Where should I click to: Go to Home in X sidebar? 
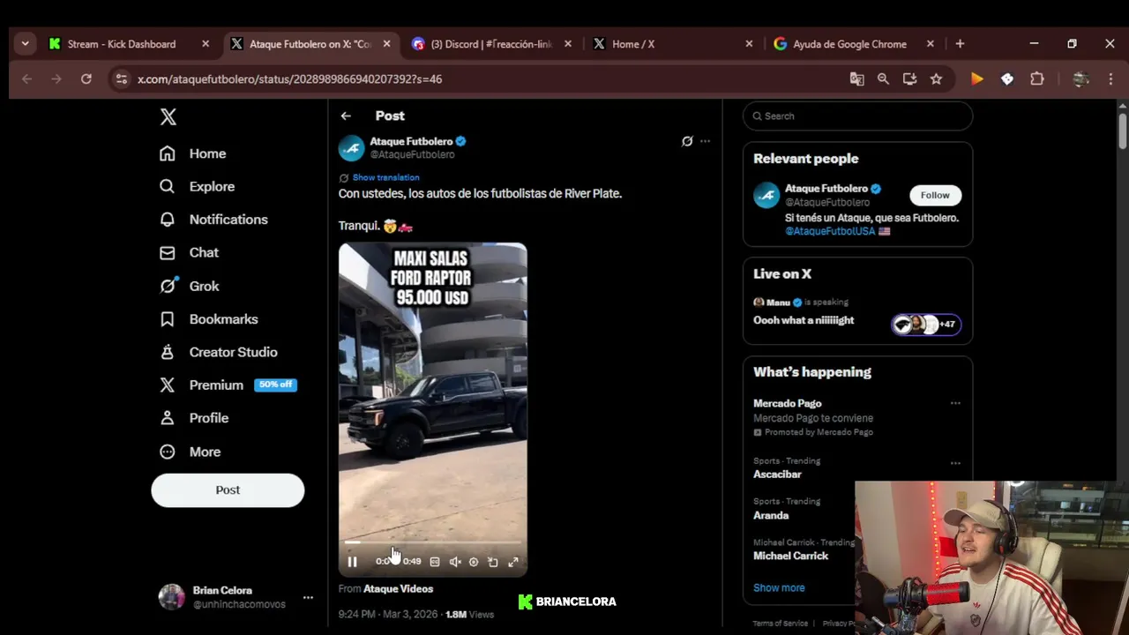[192, 153]
